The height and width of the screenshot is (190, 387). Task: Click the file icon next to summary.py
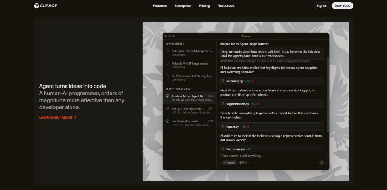(x=223, y=81)
